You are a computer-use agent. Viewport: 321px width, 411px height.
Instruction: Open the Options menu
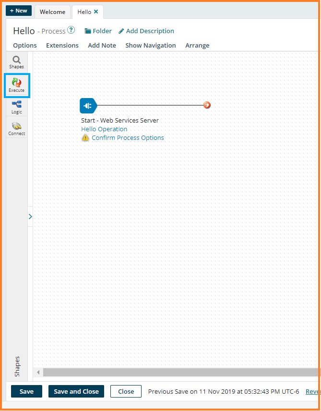(25, 45)
